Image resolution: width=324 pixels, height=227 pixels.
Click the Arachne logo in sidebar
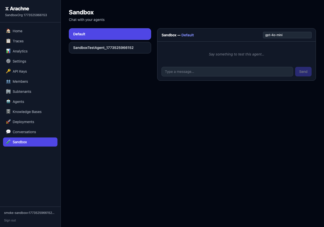tap(17, 9)
